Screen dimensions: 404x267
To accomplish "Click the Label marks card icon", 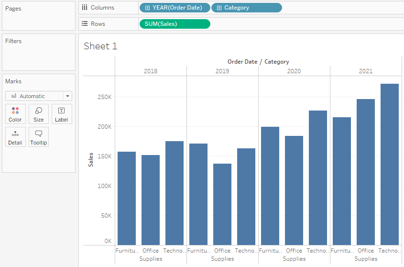I will coord(61,111).
